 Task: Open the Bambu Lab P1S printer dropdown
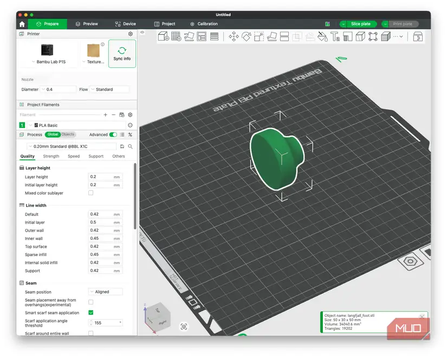click(48, 62)
